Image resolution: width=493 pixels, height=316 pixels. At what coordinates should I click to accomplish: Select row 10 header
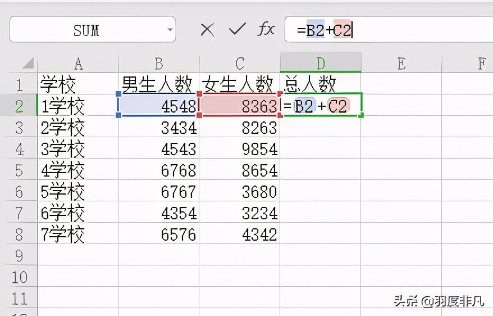click(19, 277)
